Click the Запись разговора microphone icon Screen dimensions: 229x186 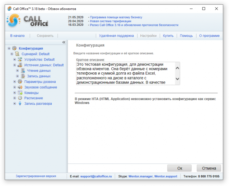(20, 103)
